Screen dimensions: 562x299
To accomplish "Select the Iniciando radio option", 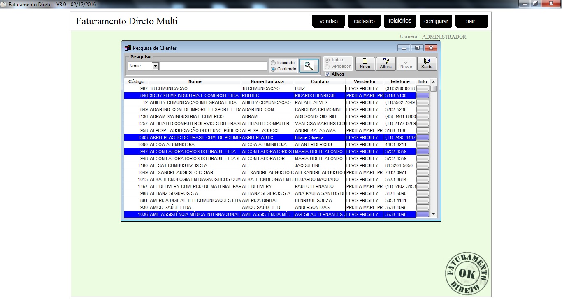I will tap(273, 63).
